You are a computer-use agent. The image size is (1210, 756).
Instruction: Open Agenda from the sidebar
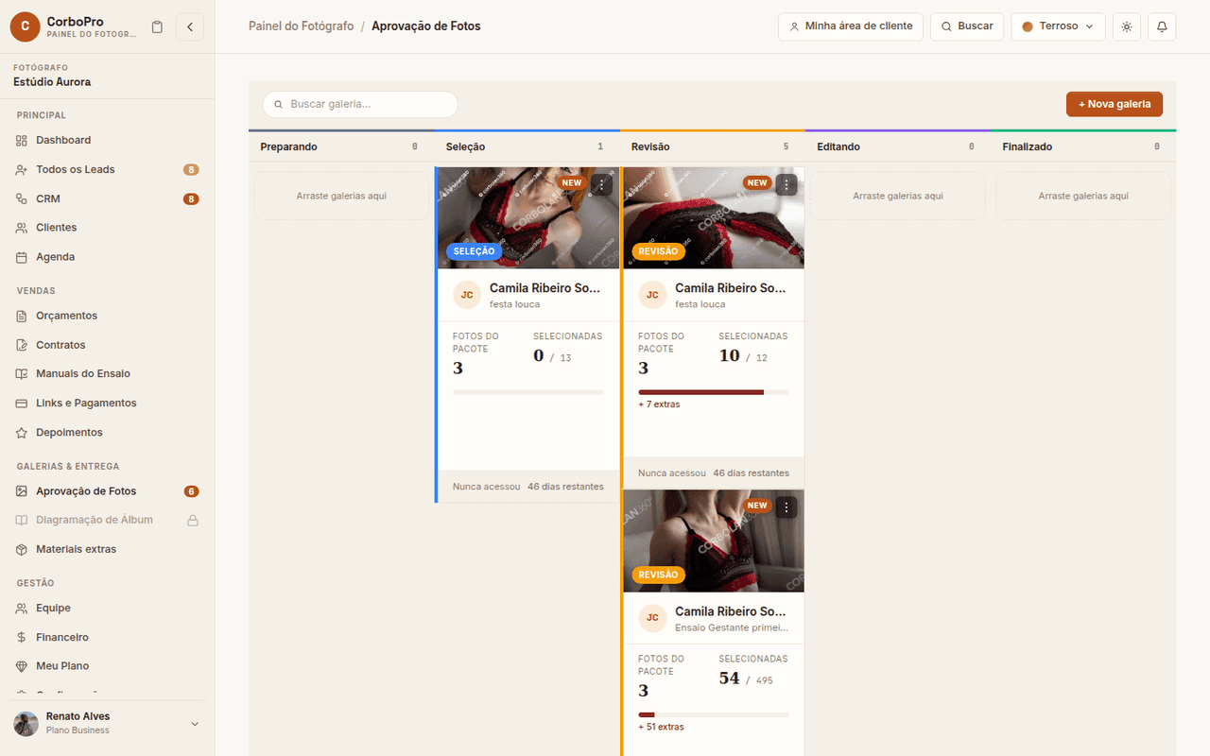pyautogui.click(x=107, y=257)
